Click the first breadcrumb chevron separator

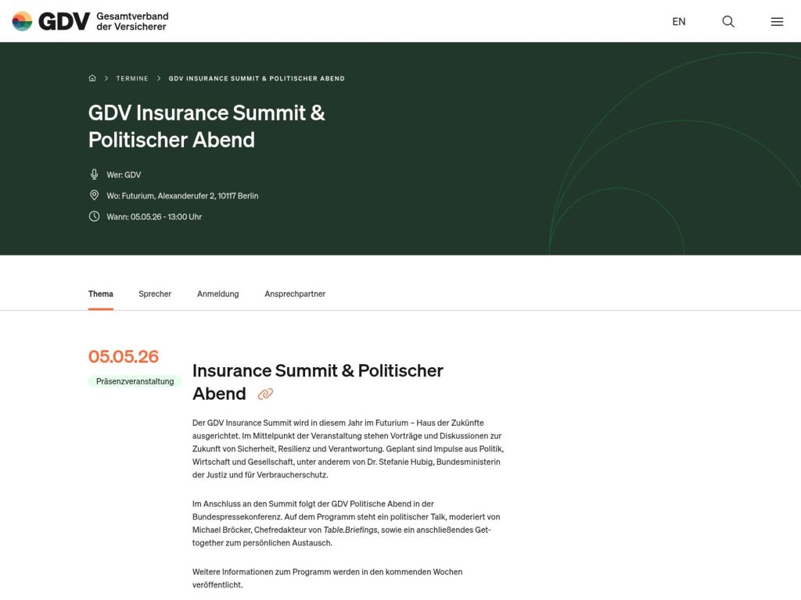click(x=106, y=78)
